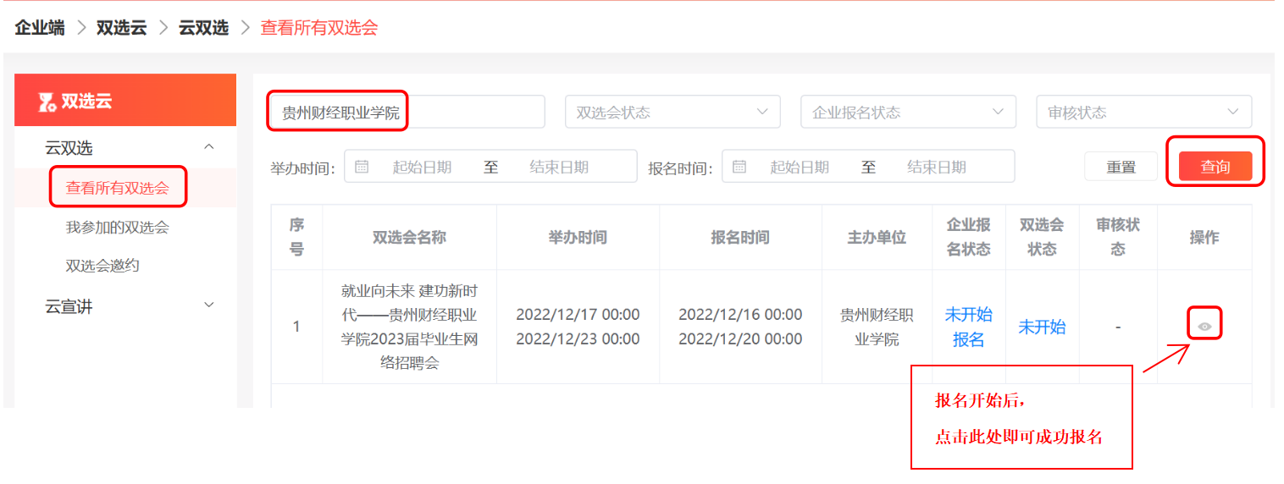Open the 双选会状态 dropdown
Image resolution: width=1284 pixels, height=484 pixels.
tap(672, 112)
